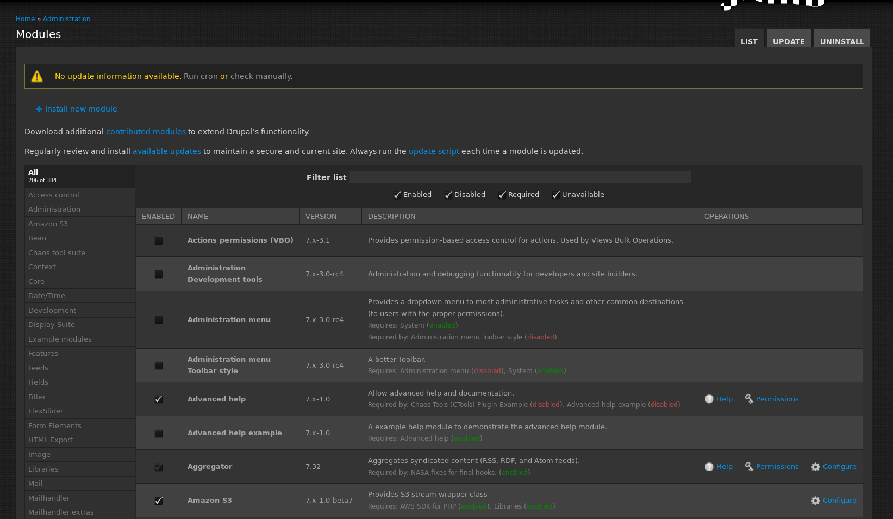
Task: Select Features category in sidebar
Action: [x=80, y=354]
